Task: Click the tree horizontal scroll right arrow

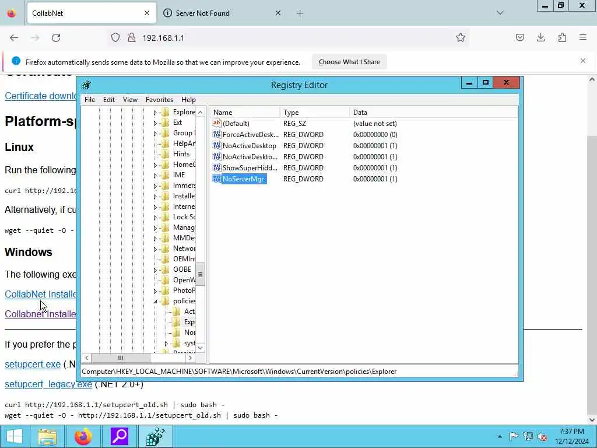Action: [191, 358]
